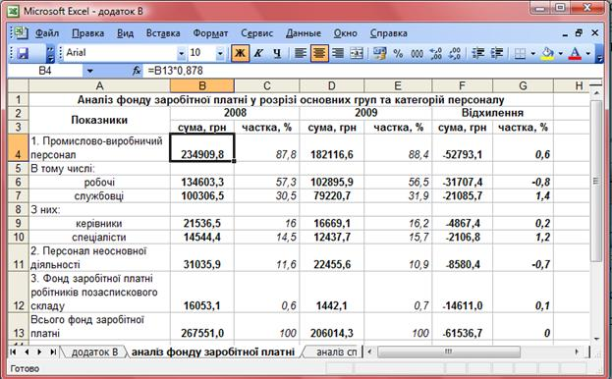Viewport: 612px width, 379px height.
Task: Click the horizontal scrollbar thumb
Action: click(449, 352)
